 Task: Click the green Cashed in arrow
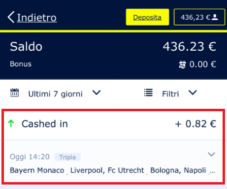coord(11,124)
